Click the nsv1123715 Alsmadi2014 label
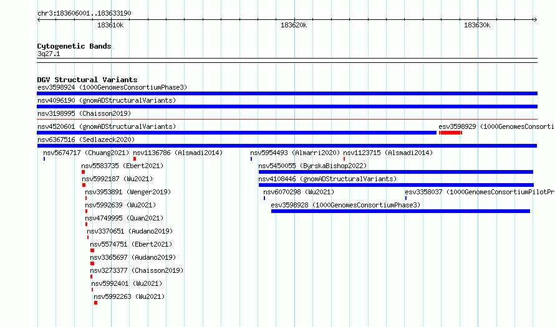Screen dimensions: 555x327 (388, 153)
